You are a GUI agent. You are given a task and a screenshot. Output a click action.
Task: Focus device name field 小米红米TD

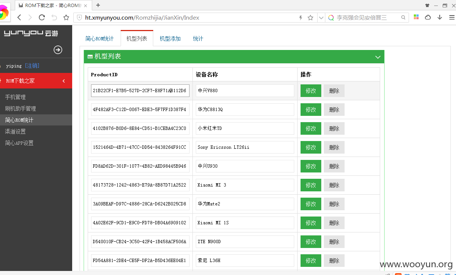(x=245, y=128)
